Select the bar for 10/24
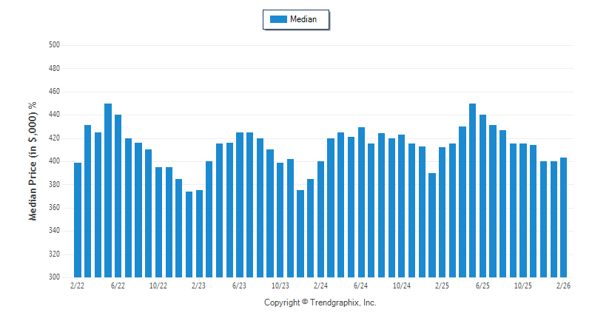 402,206
